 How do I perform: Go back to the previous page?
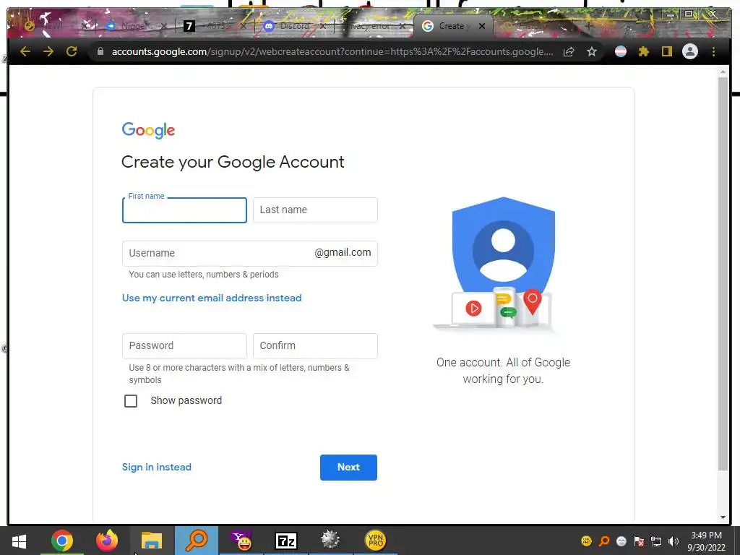[25, 51]
